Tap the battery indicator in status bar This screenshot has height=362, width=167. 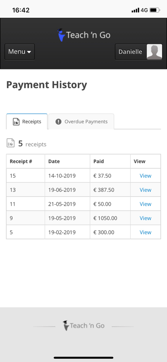pyautogui.click(x=155, y=10)
